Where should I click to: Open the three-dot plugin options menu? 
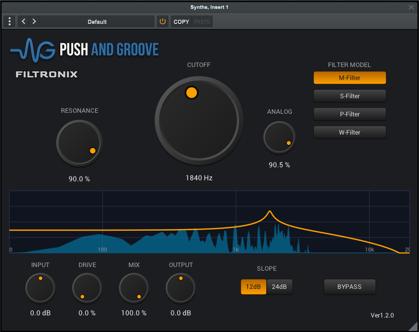pos(9,21)
